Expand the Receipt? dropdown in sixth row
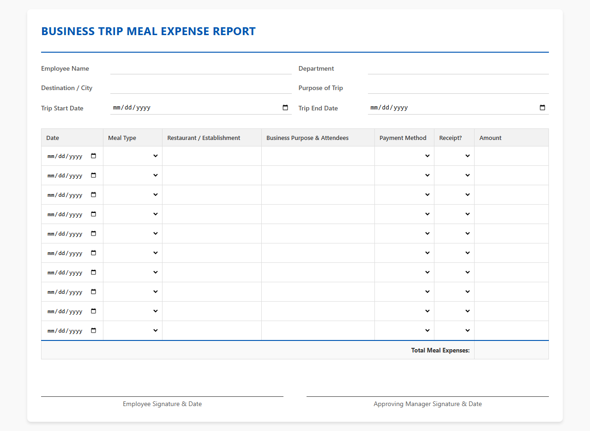Image resolution: width=590 pixels, height=431 pixels. point(454,253)
